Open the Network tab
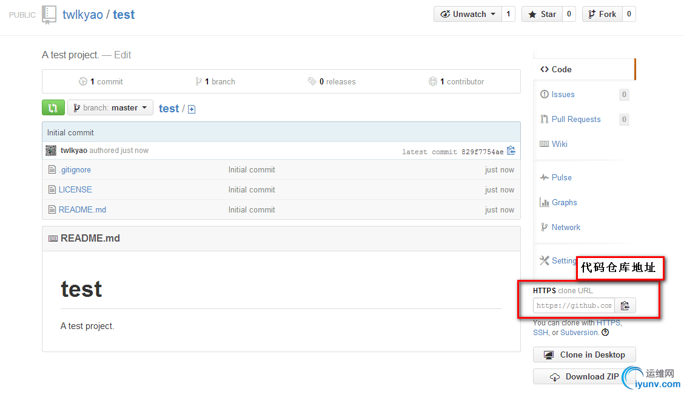The image size is (684, 394). 566,227
